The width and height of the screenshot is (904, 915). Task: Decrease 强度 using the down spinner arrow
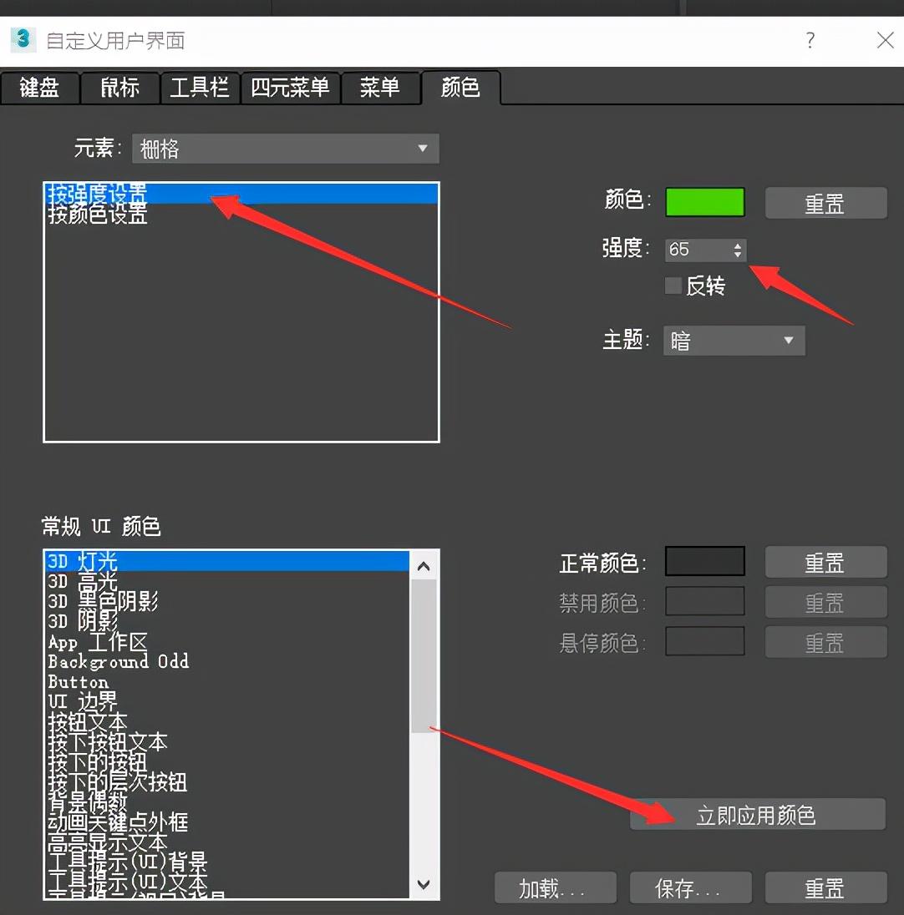[x=737, y=255]
